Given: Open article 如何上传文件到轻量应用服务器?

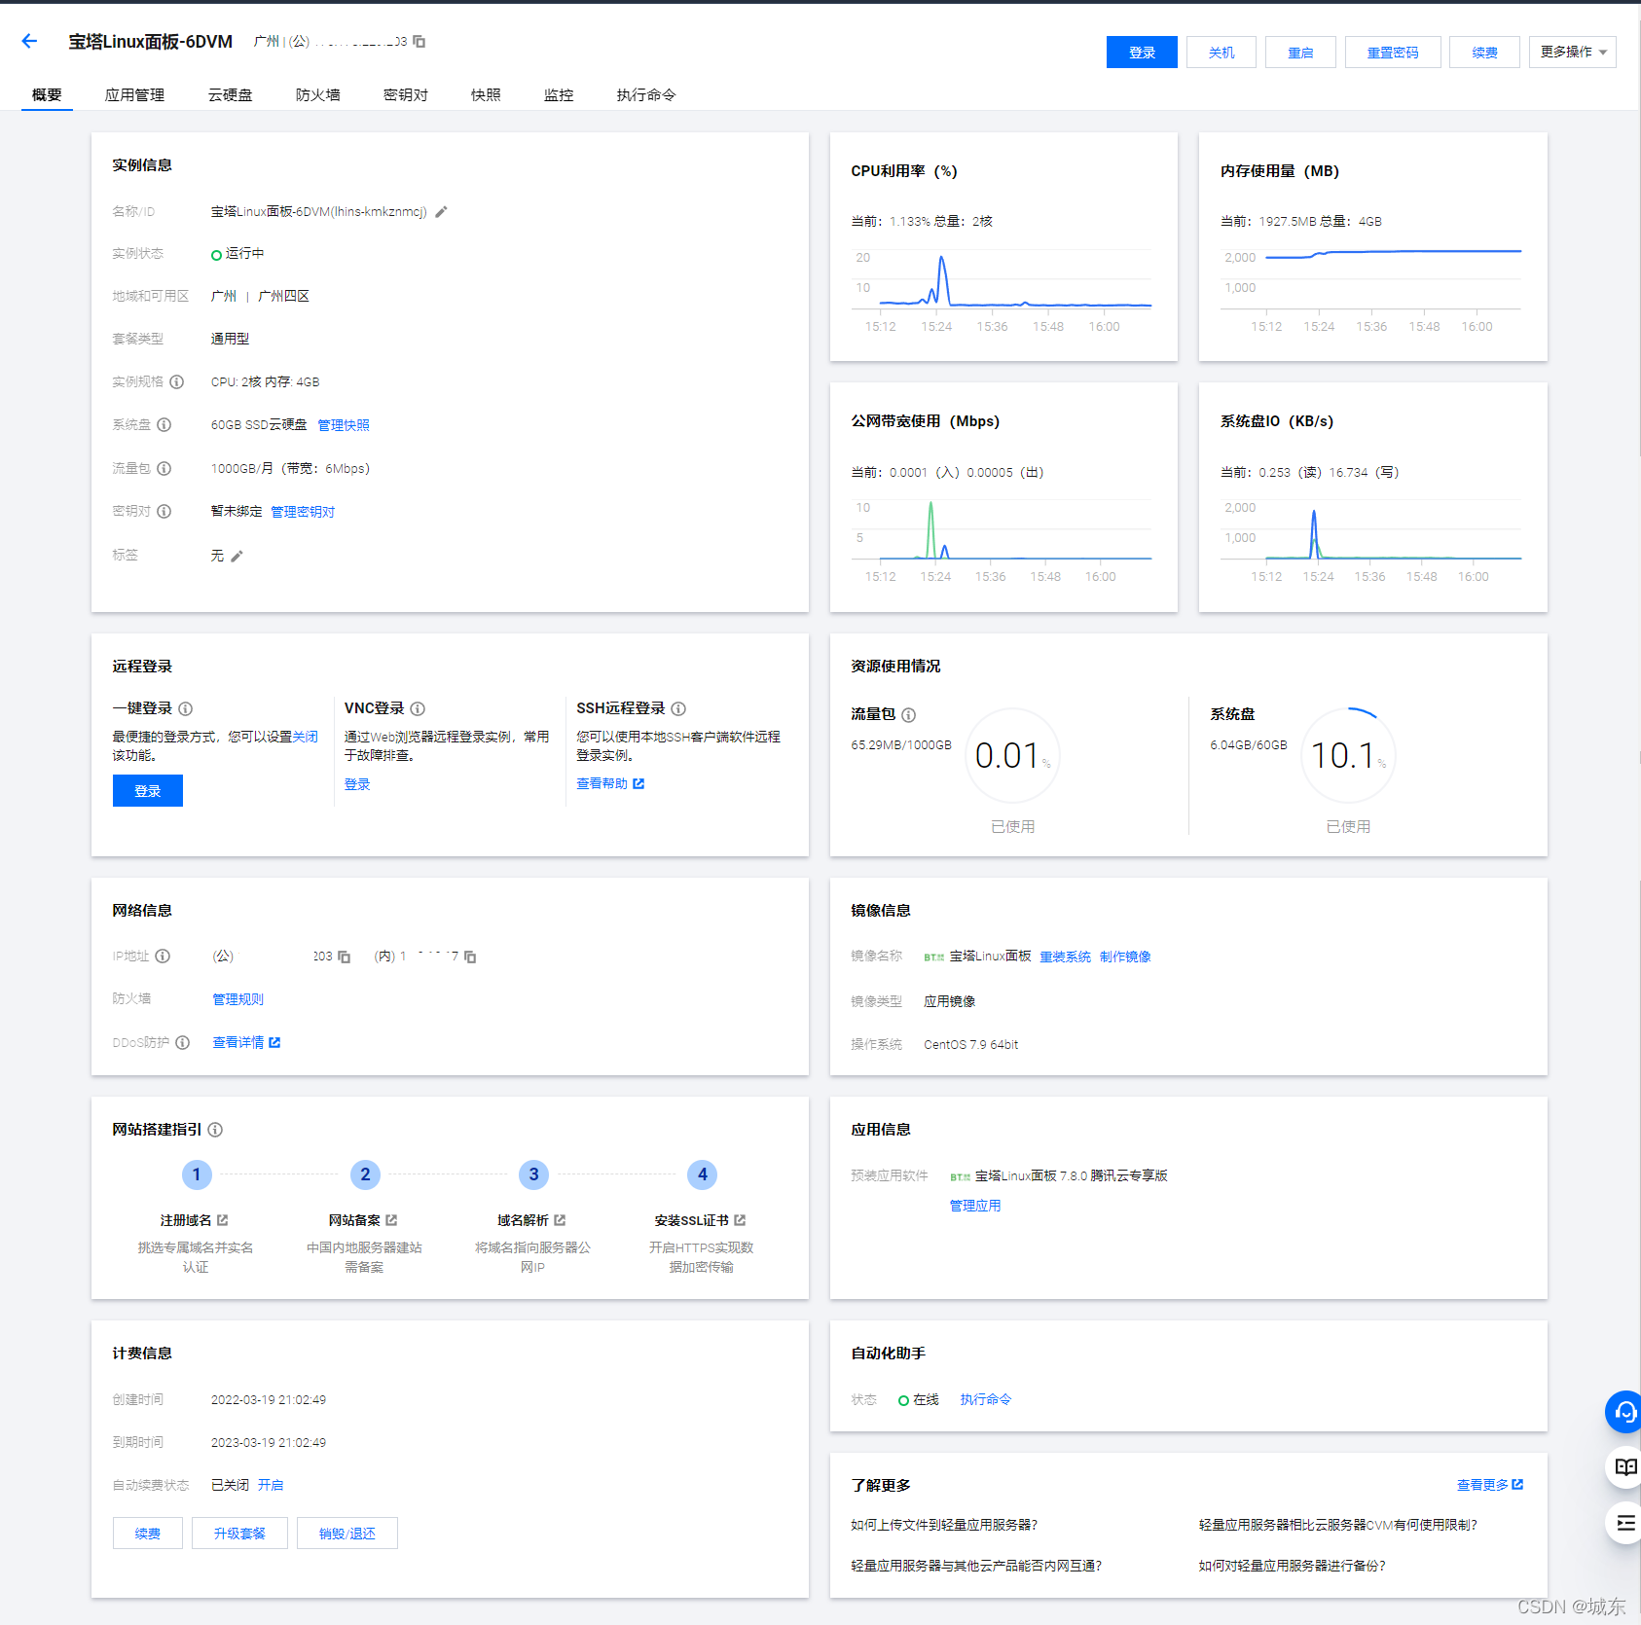Looking at the screenshot, I should [x=944, y=1525].
